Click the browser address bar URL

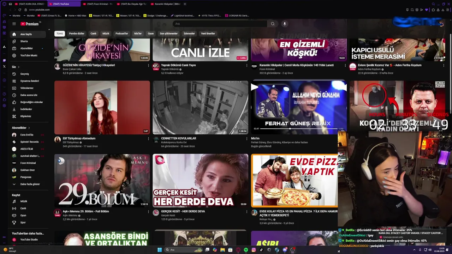[39, 10]
